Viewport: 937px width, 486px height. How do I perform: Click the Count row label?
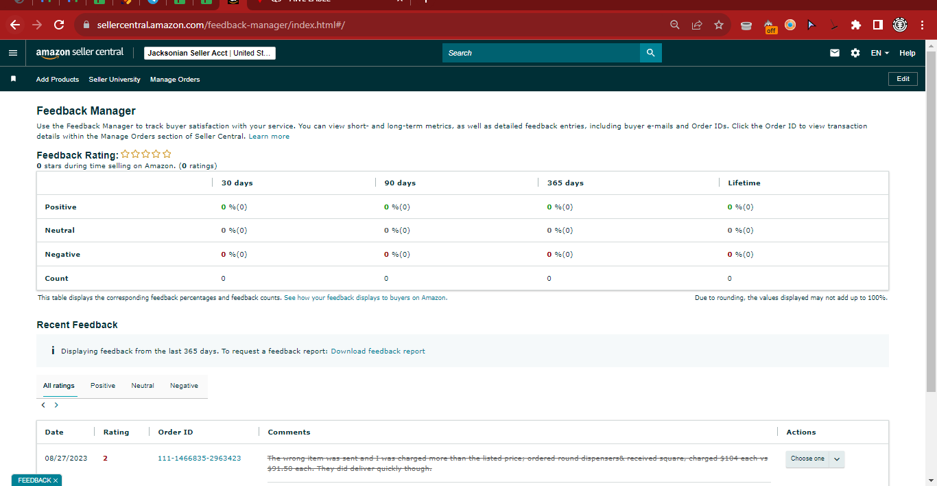(x=56, y=279)
